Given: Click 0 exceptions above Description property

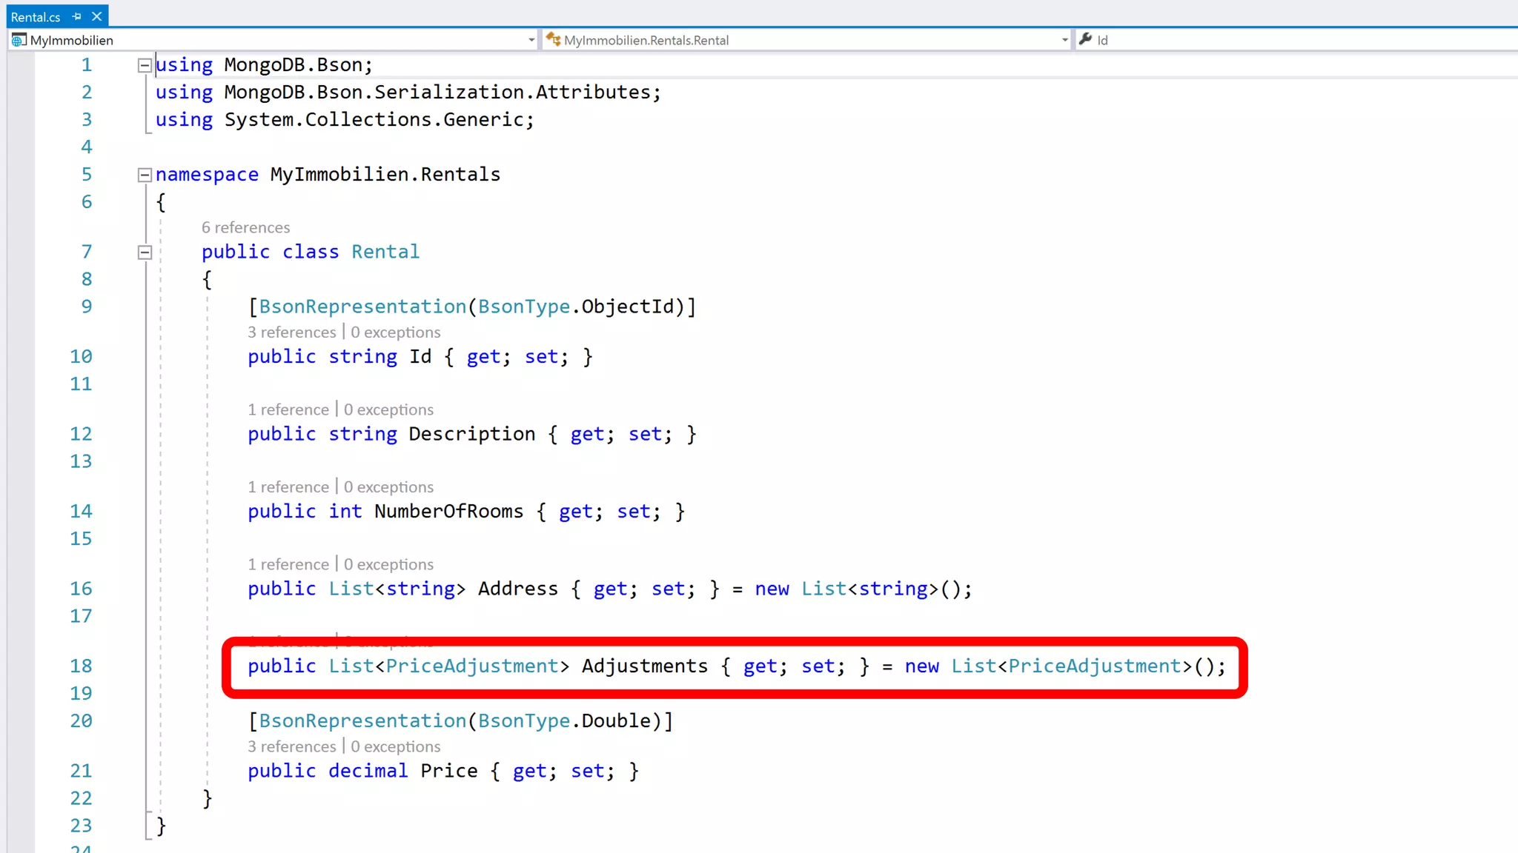Looking at the screenshot, I should point(388,409).
